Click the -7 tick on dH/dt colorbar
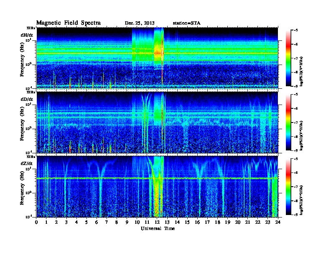Viewport: 331px width, 255px height. pyautogui.click(x=296, y=58)
